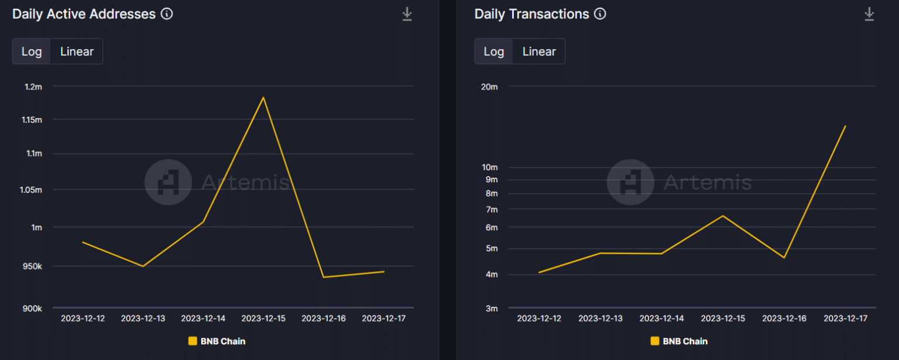This screenshot has width=899, height=360.
Task: Click info icon beside Daily Transactions
Action: pyautogui.click(x=600, y=14)
